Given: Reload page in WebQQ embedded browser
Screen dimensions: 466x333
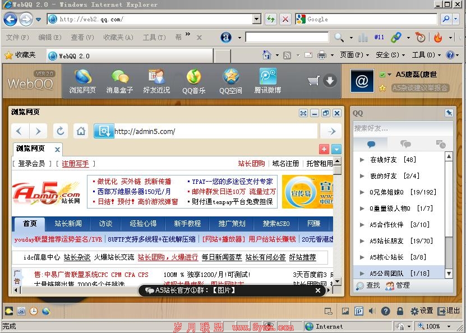Looking at the screenshot, I should coord(61,131).
